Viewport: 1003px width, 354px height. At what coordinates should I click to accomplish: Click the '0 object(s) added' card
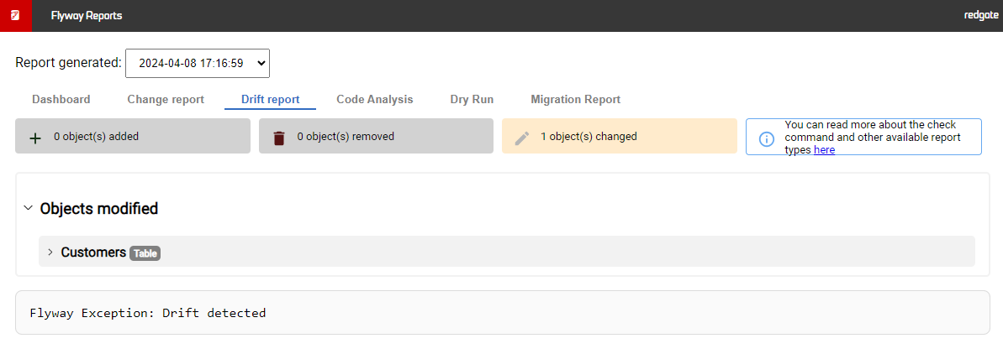pyautogui.click(x=133, y=136)
